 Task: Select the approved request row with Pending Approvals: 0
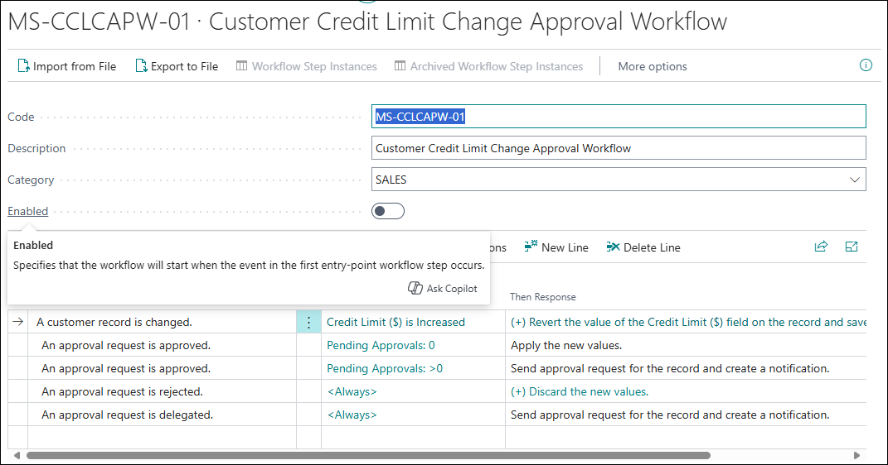(x=162, y=345)
